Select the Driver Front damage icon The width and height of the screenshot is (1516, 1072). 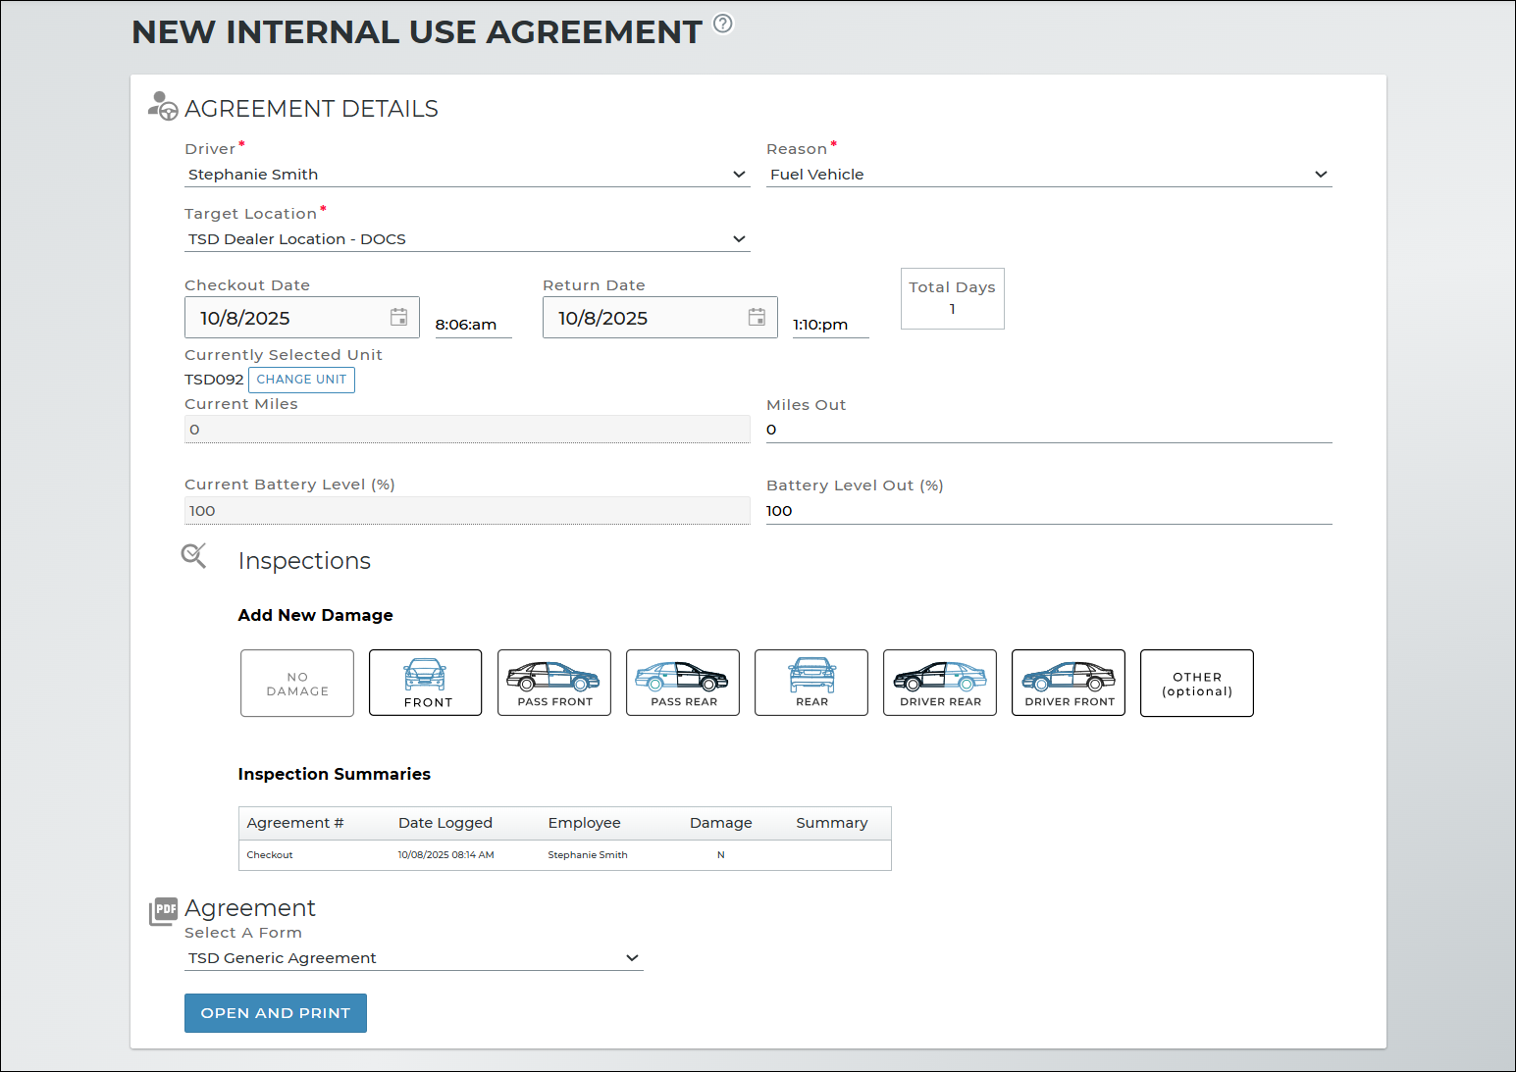[x=1068, y=683]
